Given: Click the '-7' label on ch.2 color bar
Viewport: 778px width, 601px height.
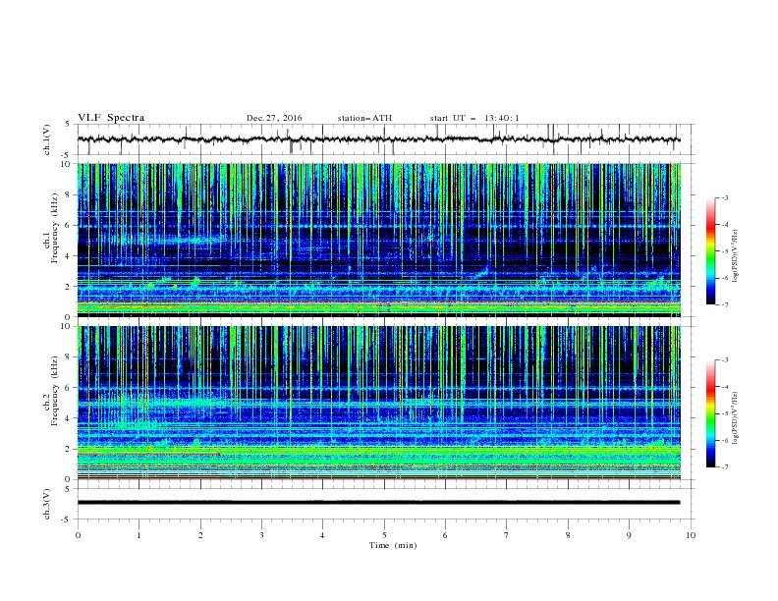Looking at the screenshot, I should tap(724, 466).
